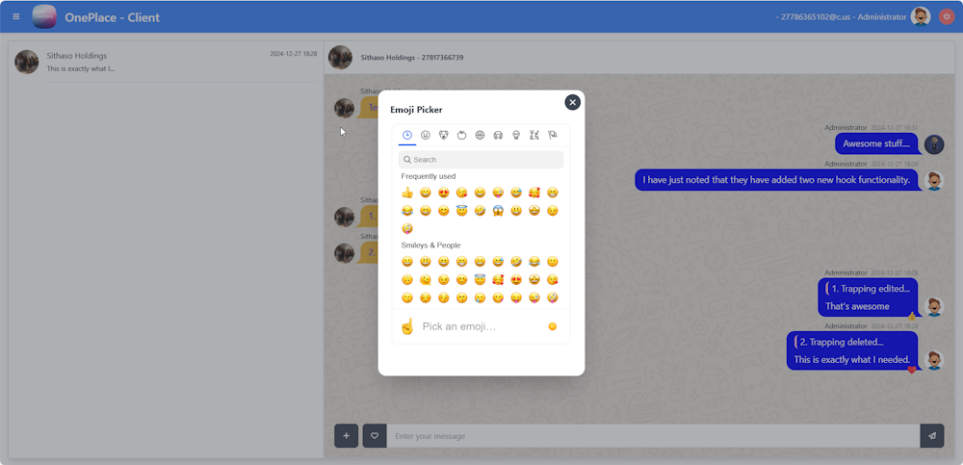
Task: Switch to Symbols category tab
Action: click(x=534, y=135)
